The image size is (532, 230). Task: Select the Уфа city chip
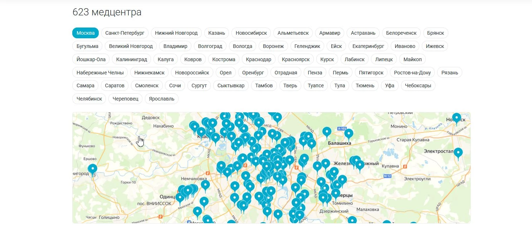point(390,86)
